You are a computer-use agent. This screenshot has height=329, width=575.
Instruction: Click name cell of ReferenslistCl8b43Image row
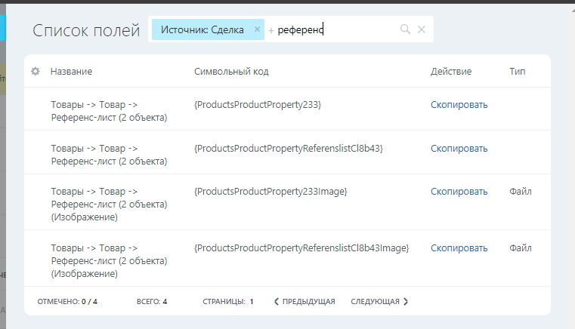[109, 261]
